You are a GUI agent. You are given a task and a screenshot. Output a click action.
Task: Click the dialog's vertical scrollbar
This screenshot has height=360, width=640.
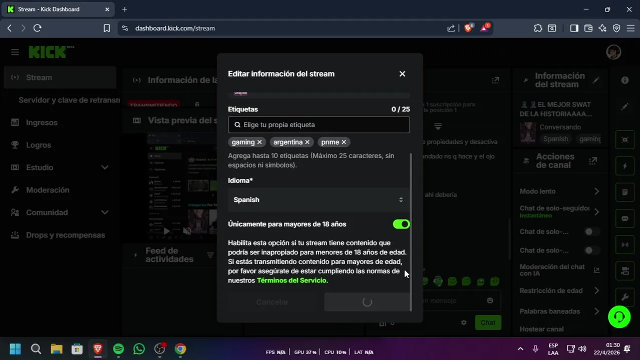tap(411, 232)
